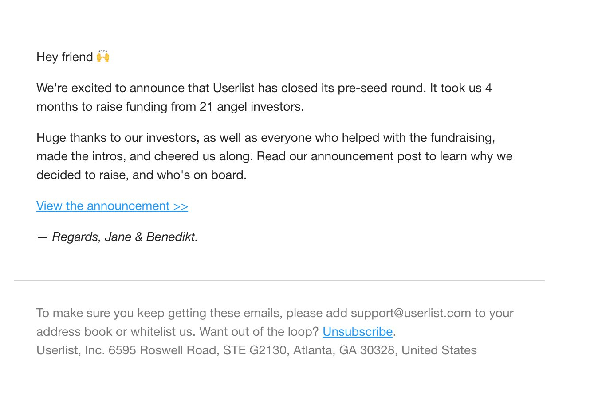Click the horizontal divider above the footer

pos(279,281)
